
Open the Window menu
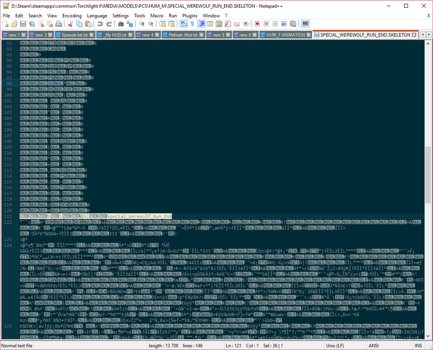211,16
